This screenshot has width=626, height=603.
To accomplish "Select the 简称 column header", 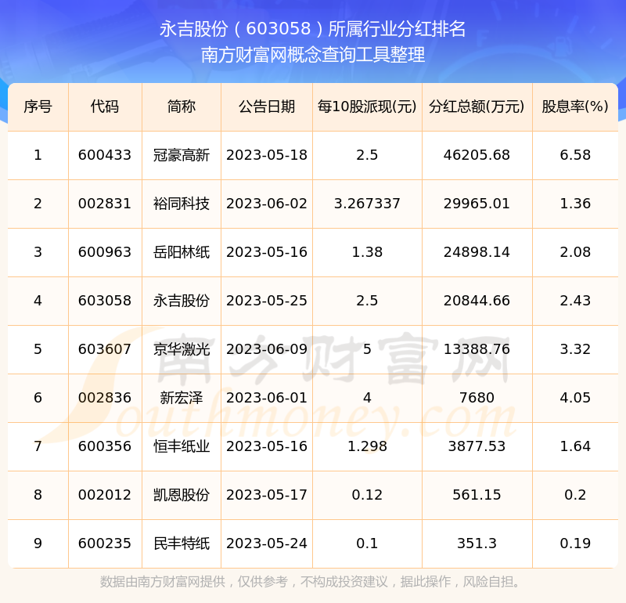I will (x=182, y=107).
